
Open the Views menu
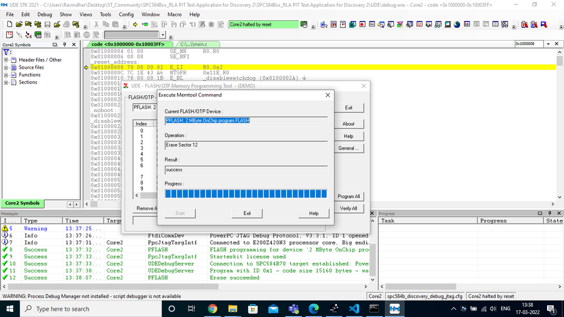tap(86, 14)
